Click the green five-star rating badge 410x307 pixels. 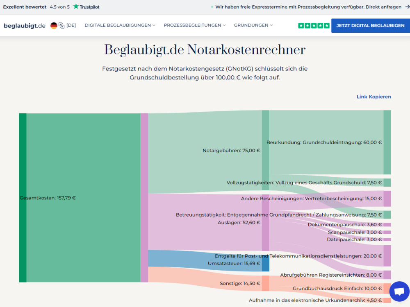314,25
